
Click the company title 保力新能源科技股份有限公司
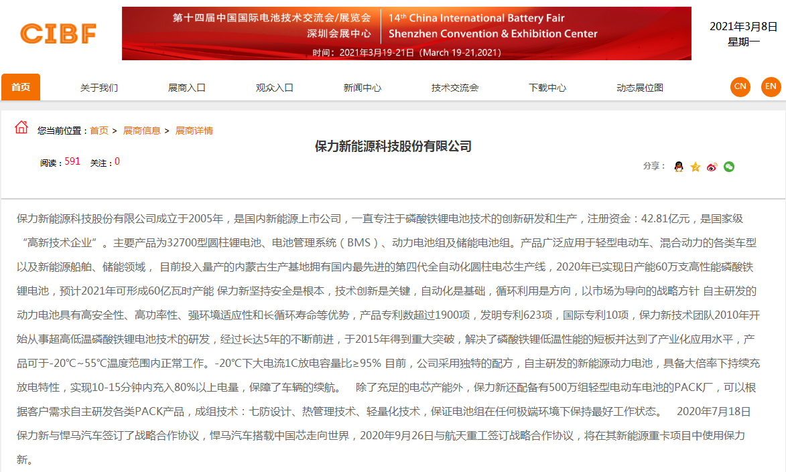pos(393,147)
